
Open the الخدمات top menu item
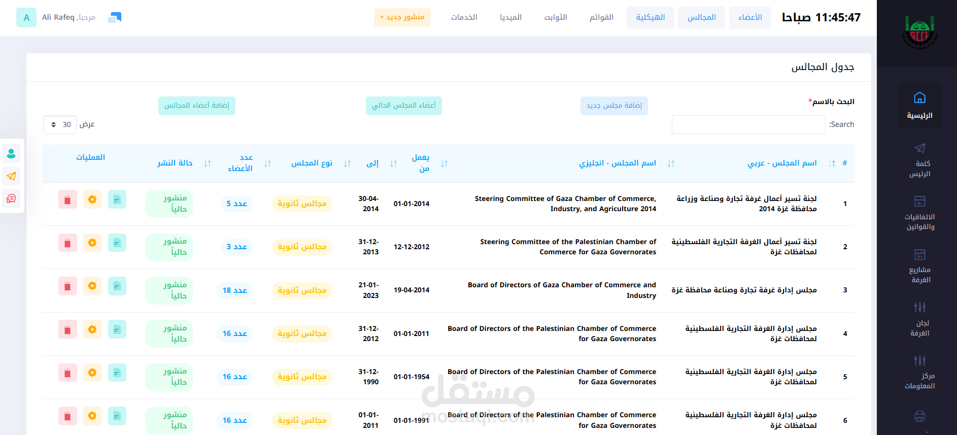(464, 18)
